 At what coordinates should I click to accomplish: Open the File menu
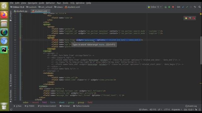[x=11, y=3]
